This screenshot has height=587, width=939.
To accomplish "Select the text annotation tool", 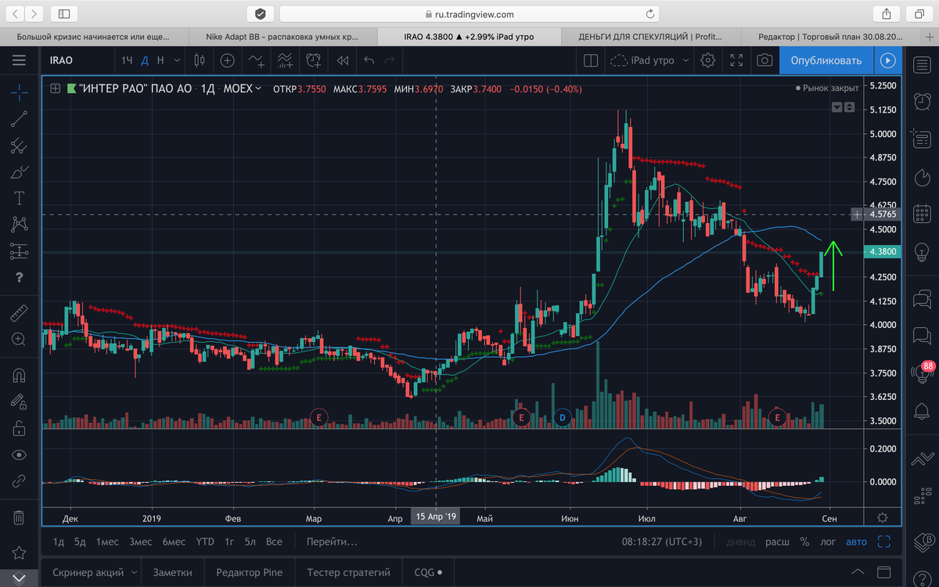I will [19, 199].
